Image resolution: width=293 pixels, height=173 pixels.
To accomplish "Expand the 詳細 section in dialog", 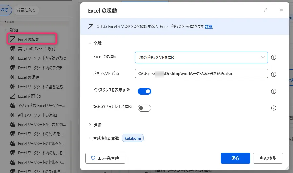I will point(90,125).
